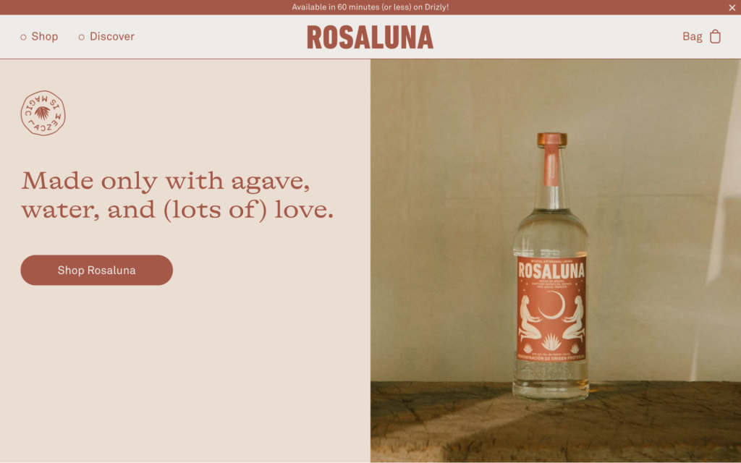Go home via the ROSALUNA header logo
741x463 pixels.
click(x=370, y=38)
